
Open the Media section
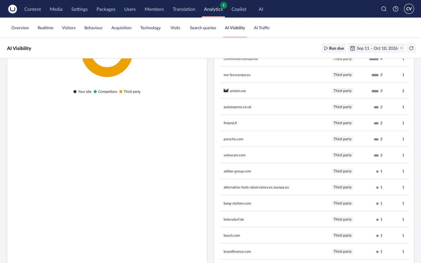click(56, 9)
